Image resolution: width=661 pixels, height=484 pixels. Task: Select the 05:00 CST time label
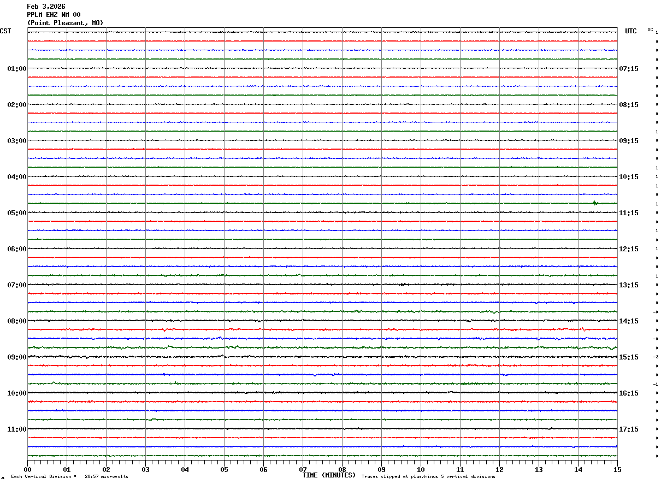pyautogui.click(x=16, y=213)
